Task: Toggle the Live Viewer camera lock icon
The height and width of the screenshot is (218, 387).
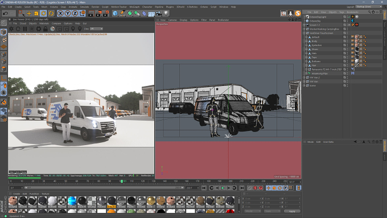Action: 46,29
